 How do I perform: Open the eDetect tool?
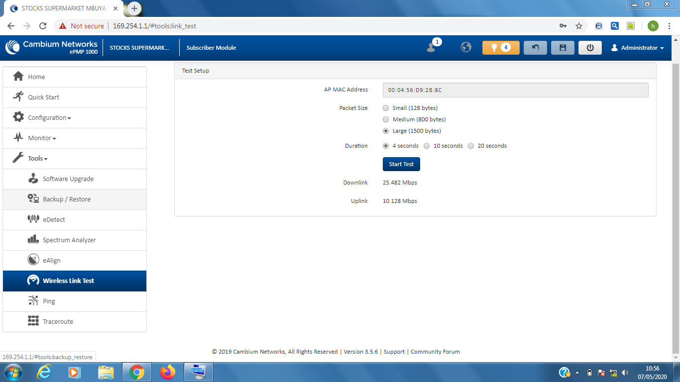click(x=54, y=219)
